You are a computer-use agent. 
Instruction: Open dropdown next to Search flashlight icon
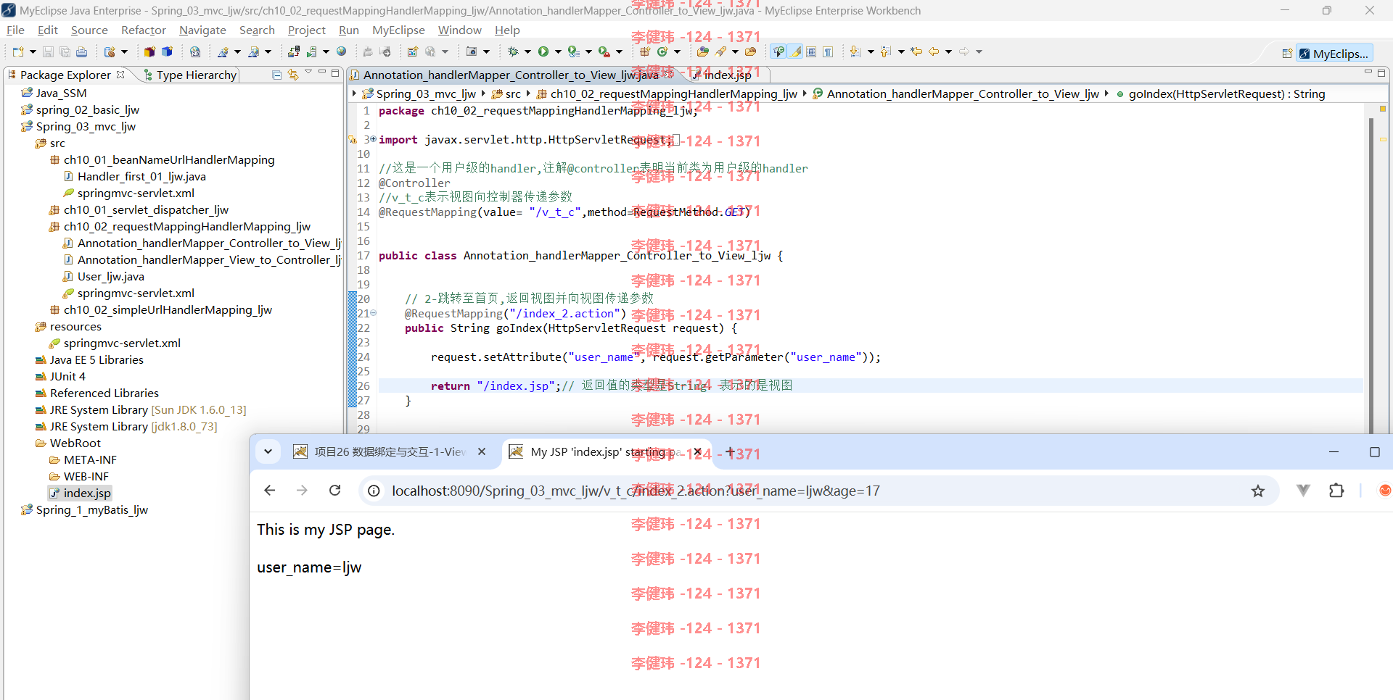[735, 51]
